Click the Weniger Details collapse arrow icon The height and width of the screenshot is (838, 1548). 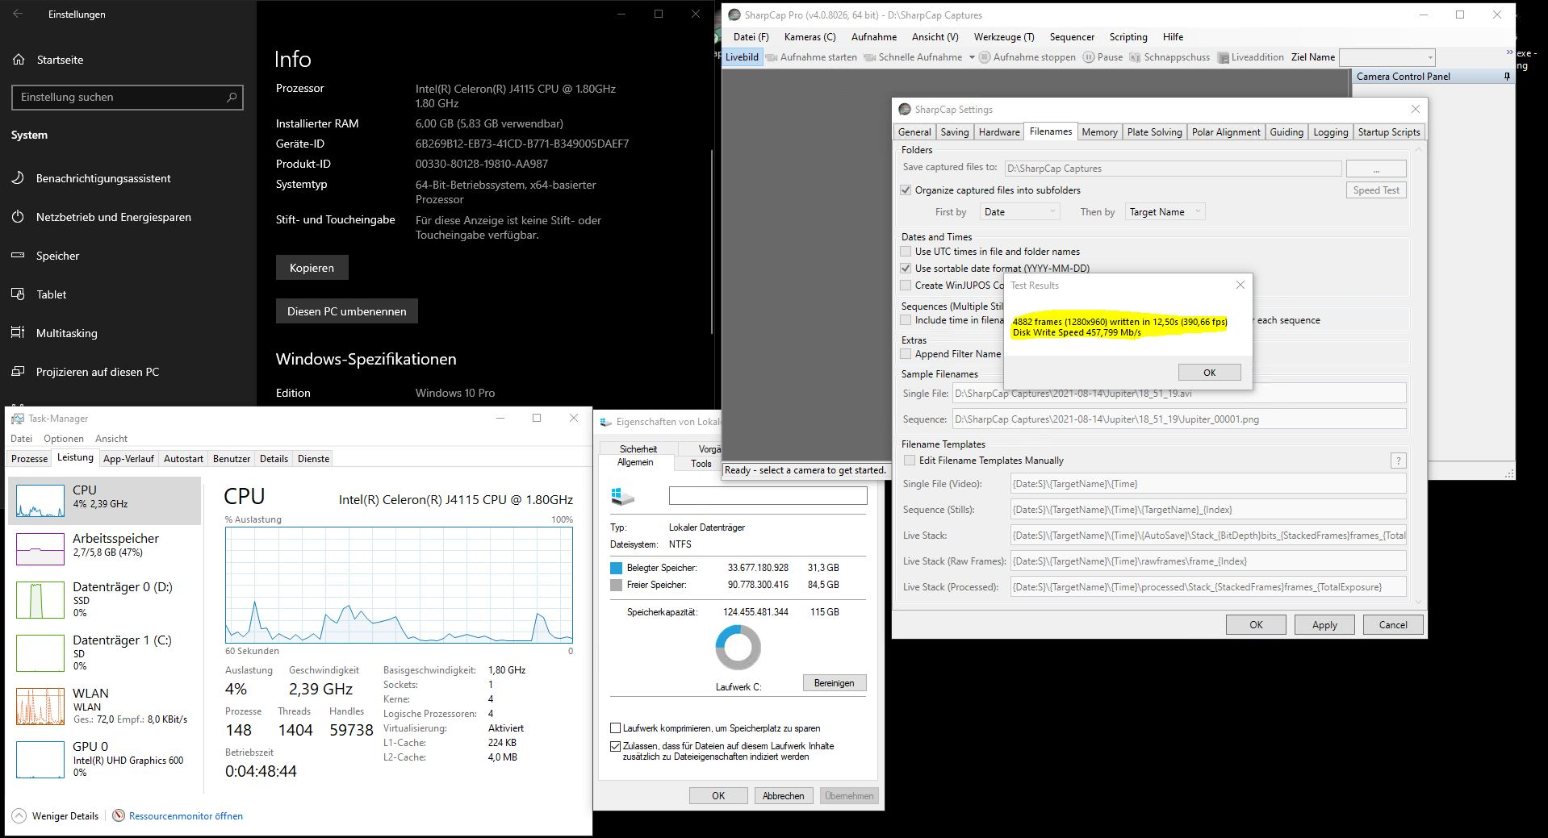click(x=19, y=815)
